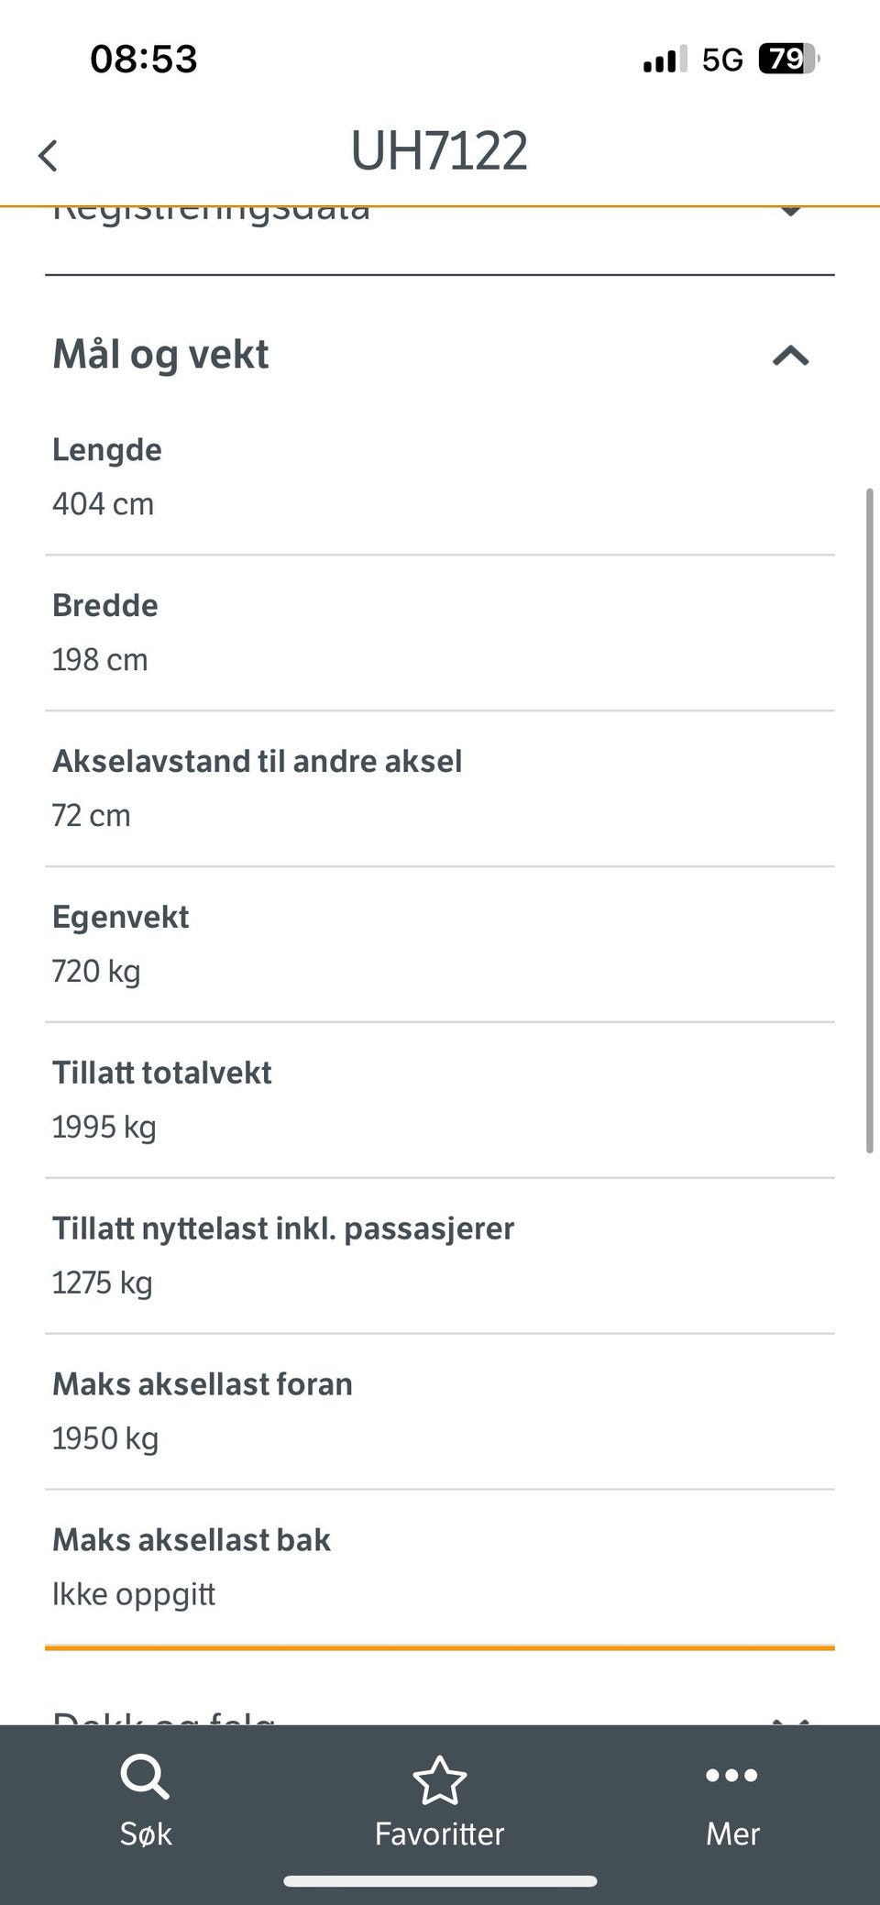
Task: Tap the home indicator bar
Action: [440, 1882]
